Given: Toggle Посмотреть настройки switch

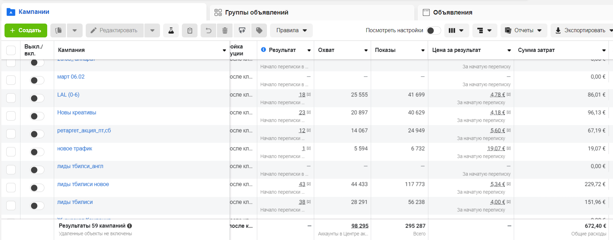Looking at the screenshot, I should point(434,30).
